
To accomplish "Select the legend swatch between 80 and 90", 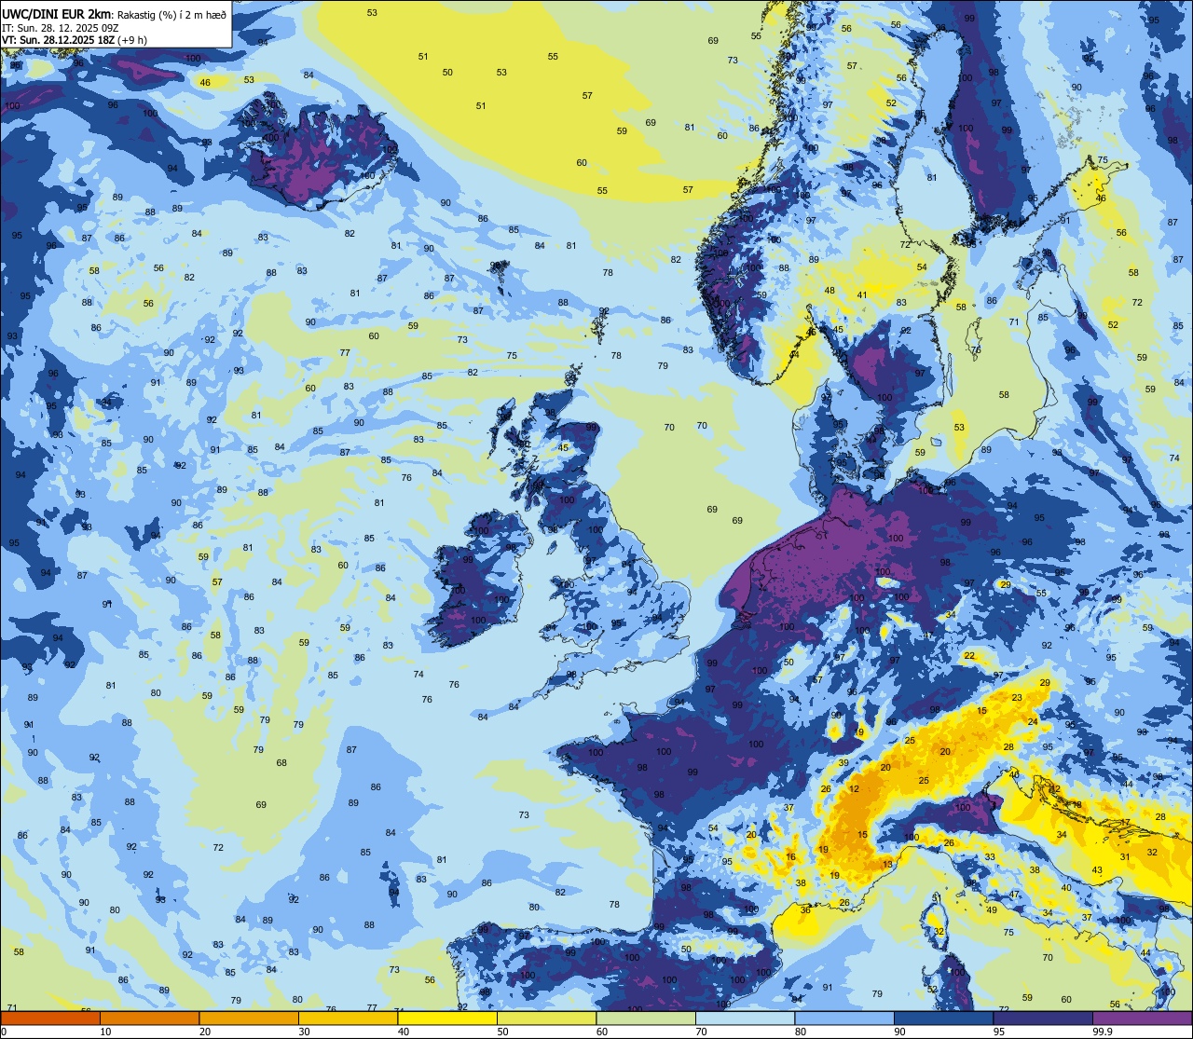I will pos(844,1018).
